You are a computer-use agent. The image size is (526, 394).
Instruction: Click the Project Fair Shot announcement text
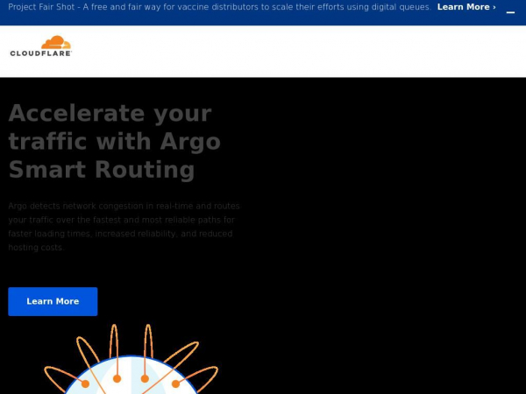(x=219, y=7)
